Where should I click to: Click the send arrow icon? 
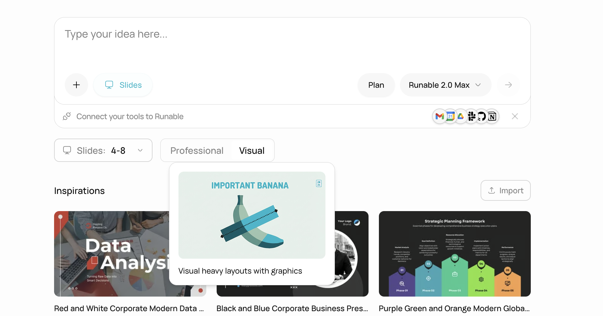coord(508,85)
